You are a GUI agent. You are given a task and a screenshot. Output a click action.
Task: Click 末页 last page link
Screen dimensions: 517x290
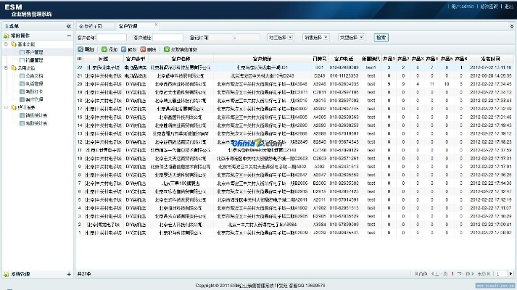point(484,274)
